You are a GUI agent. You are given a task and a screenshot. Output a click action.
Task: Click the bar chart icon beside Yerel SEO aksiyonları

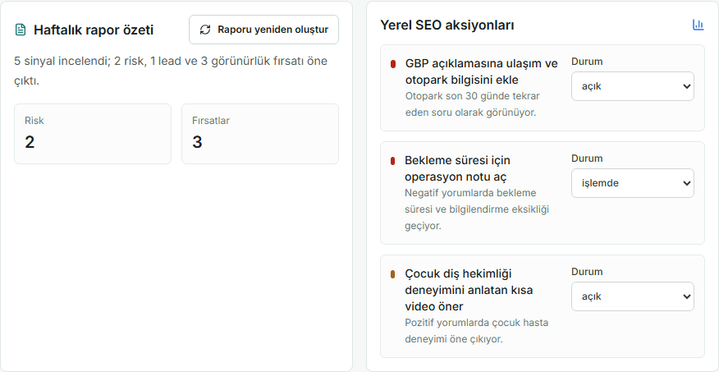[698, 25]
